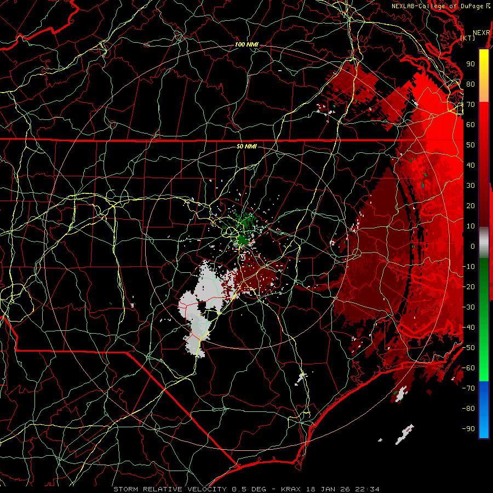
Task: Click the 50 value on the velocity scale
Action: click(x=471, y=145)
